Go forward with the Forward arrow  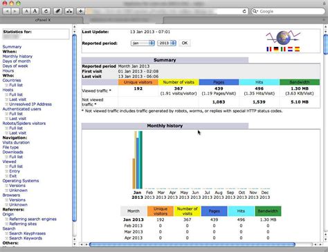(15, 11)
